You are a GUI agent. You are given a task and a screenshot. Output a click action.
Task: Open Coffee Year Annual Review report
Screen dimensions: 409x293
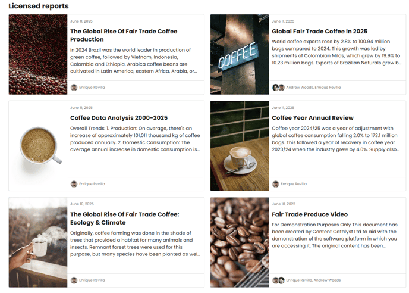[313, 118]
